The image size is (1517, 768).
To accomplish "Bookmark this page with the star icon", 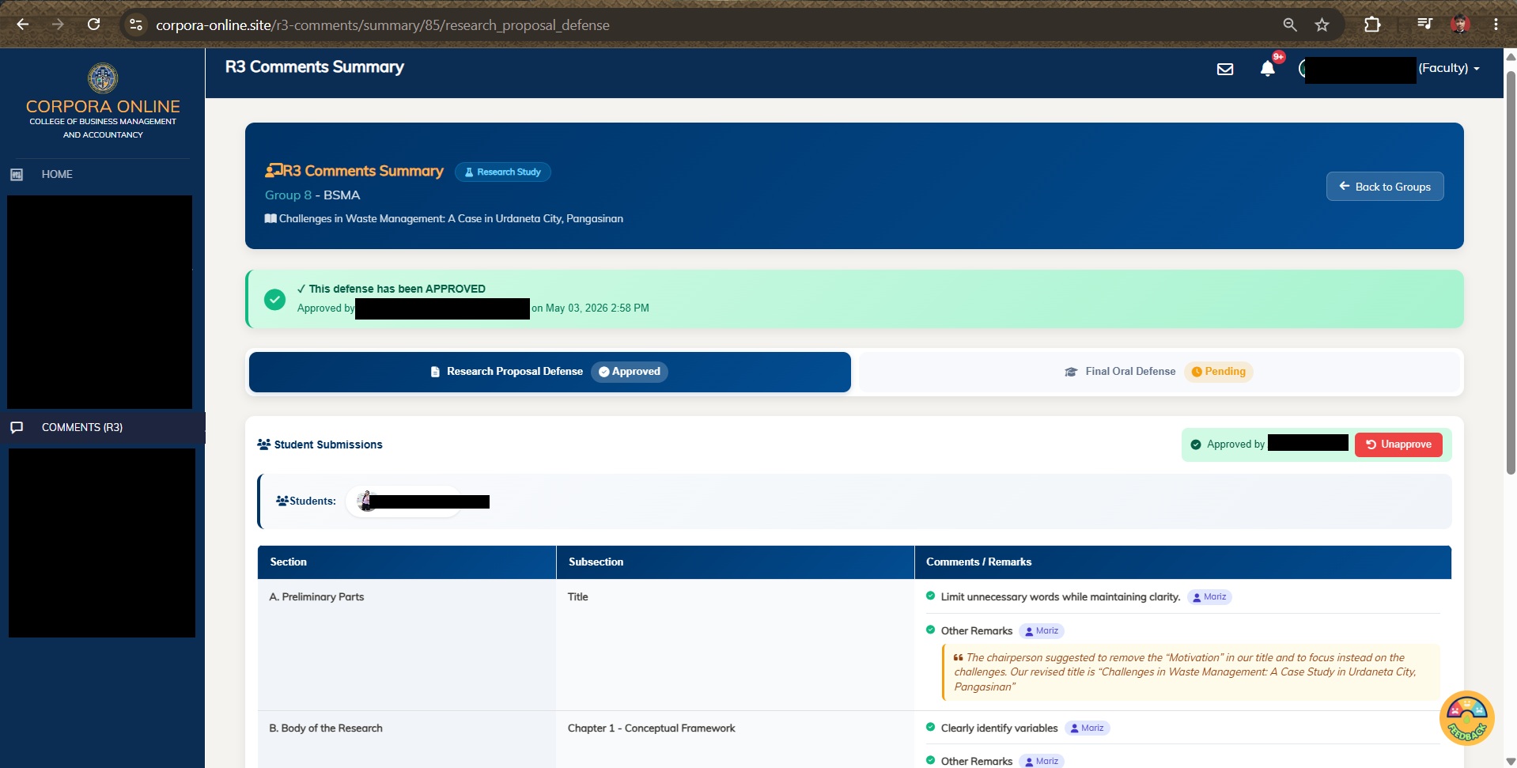I will [1322, 25].
